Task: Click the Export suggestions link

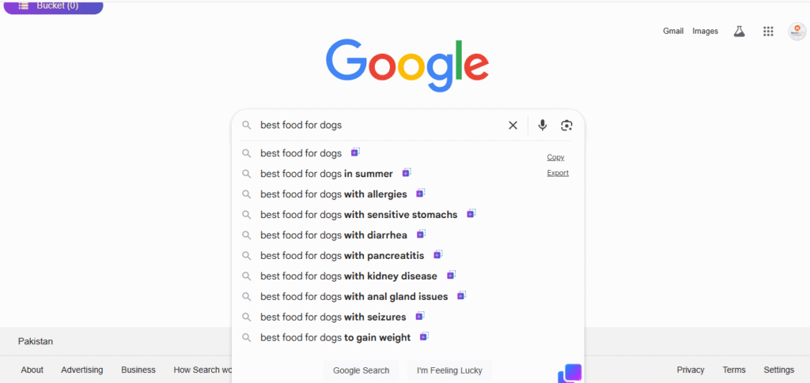Action: (558, 173)
